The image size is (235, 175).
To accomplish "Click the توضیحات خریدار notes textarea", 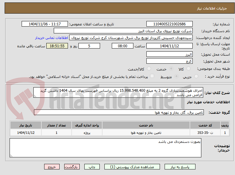I will [105, 148].
